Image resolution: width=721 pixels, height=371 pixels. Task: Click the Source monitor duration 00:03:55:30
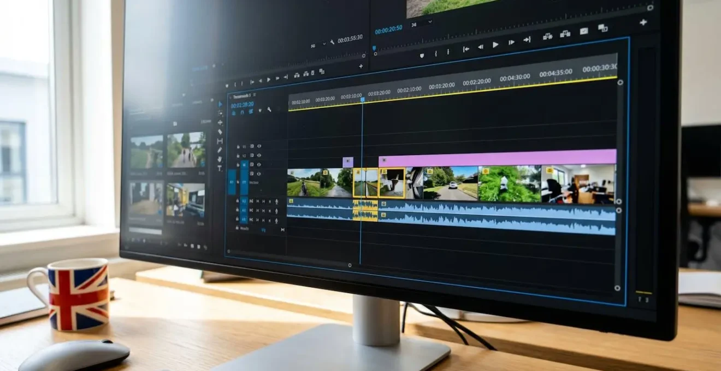(350, 39)
